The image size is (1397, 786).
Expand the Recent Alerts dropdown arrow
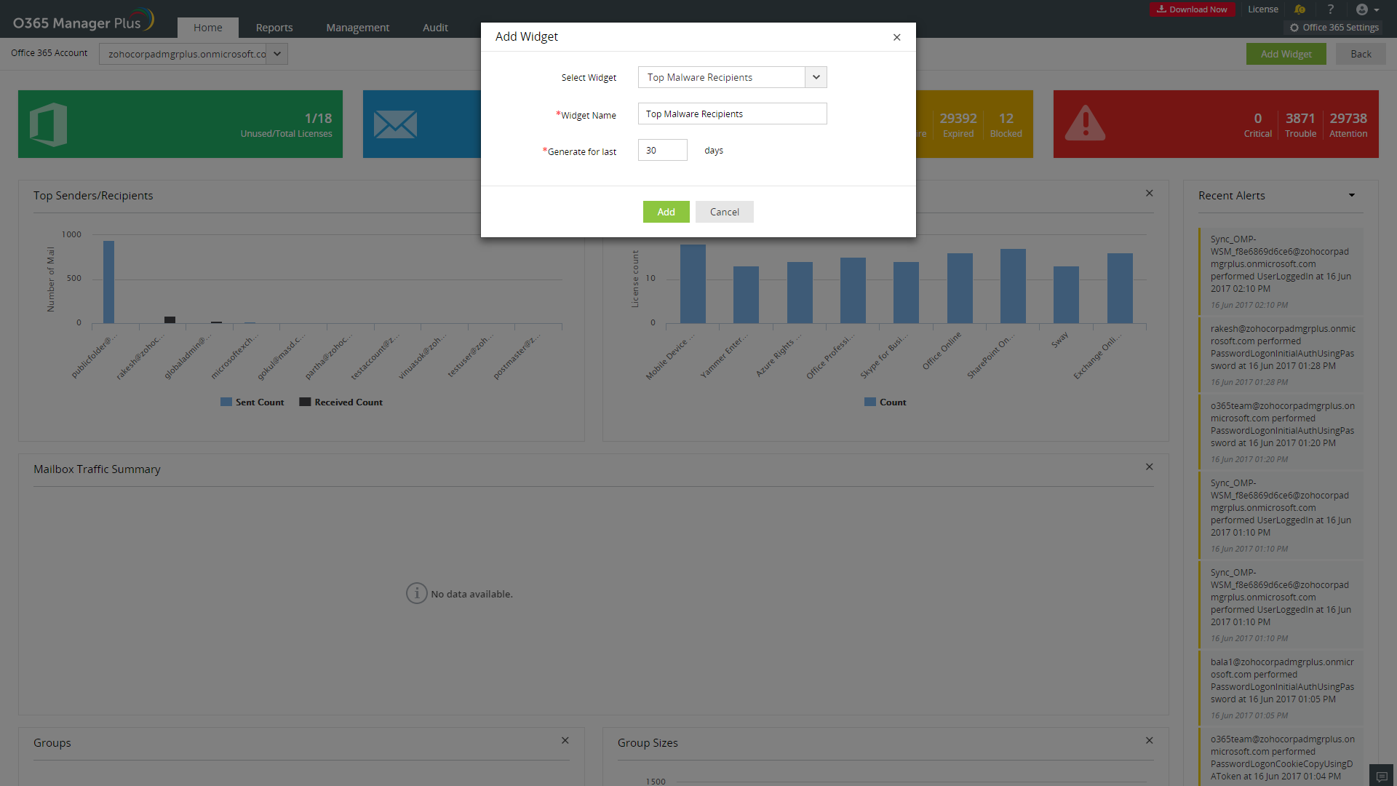pos(1352,195)
